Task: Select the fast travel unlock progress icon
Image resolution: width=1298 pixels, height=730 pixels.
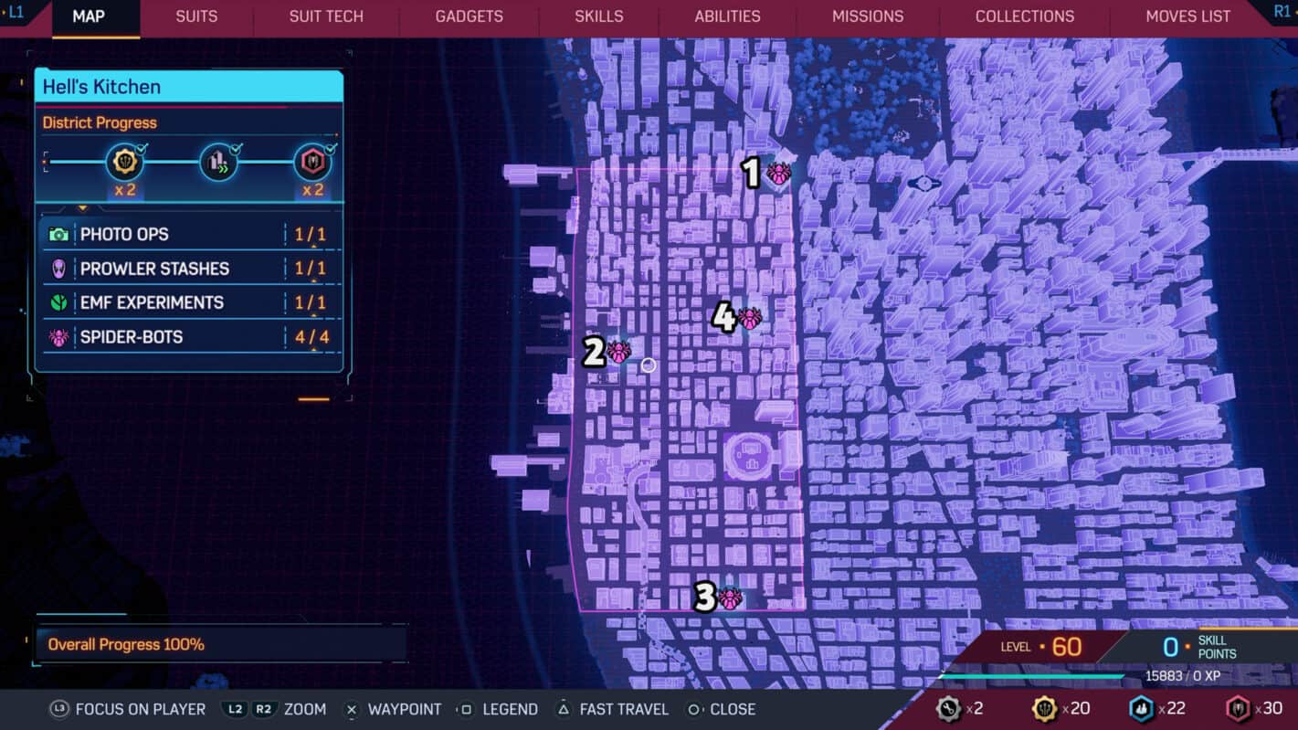Action: pyautogui.click(x=219, y=163)
